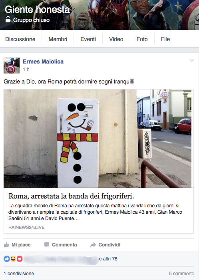Switch to the Discussione tab
This screenshot has width=199, height=280.
[20, 39]
